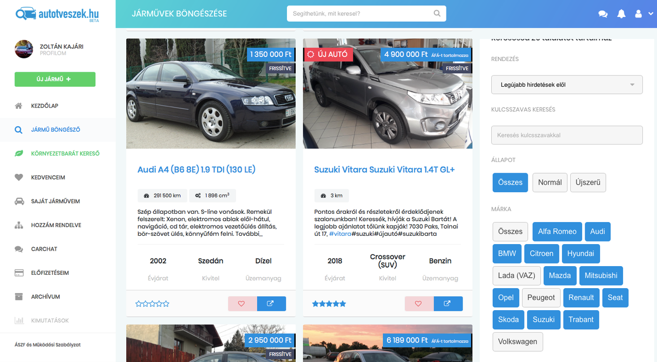Favorite the Suzuki Vitara with heart button
Viewport: 657px width, 362px height.
click(419, 304)
